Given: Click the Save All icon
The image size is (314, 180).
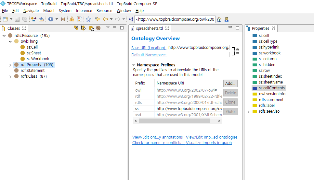Looking at the screenshot, I should coord(25,19).
